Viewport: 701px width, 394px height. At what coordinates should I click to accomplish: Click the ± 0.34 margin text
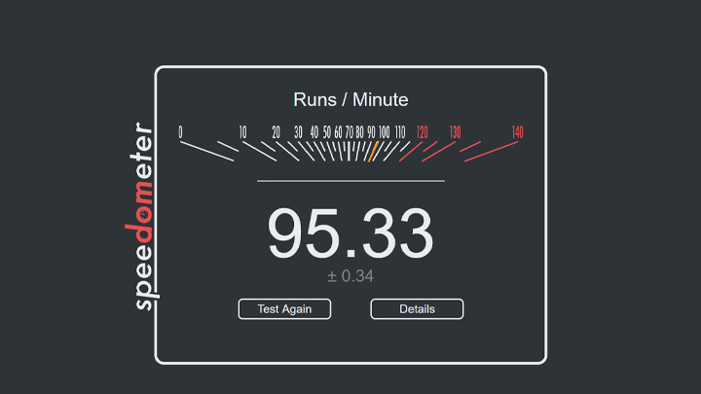[x=350, y=276]
